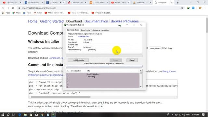
Task: Open Cortana search circle on taskbar
Action: click(8, 115)
